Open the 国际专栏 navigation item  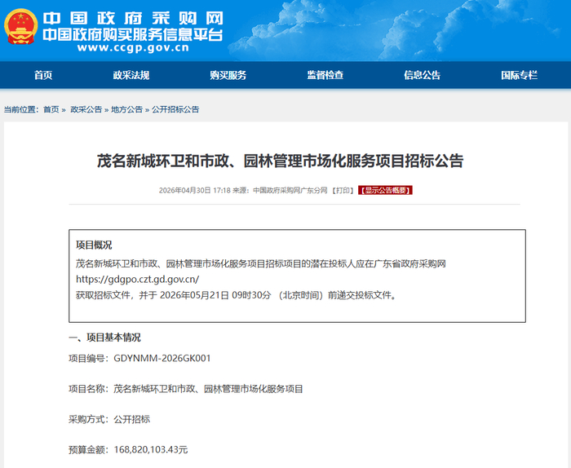(519, 75)
